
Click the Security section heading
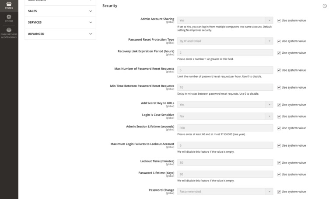(x=110, y=6)
